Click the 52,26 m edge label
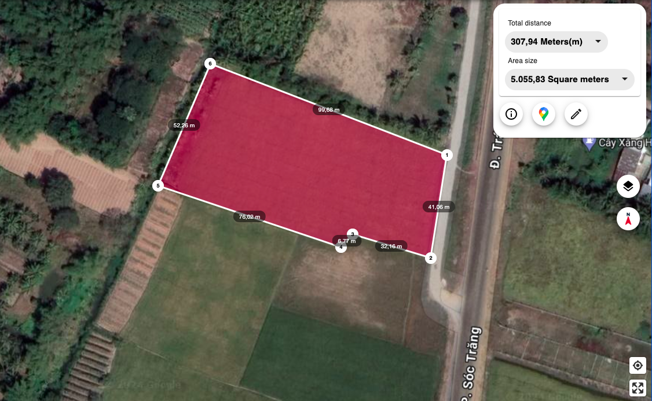This screenshot has height=401, width=652. pyautogui.click(x=184, y=125)
